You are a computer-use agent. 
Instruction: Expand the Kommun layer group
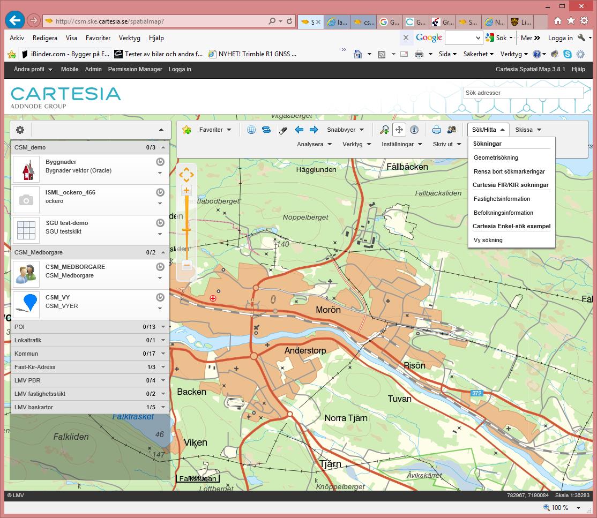pyautogui.click(x=163, y=354)
